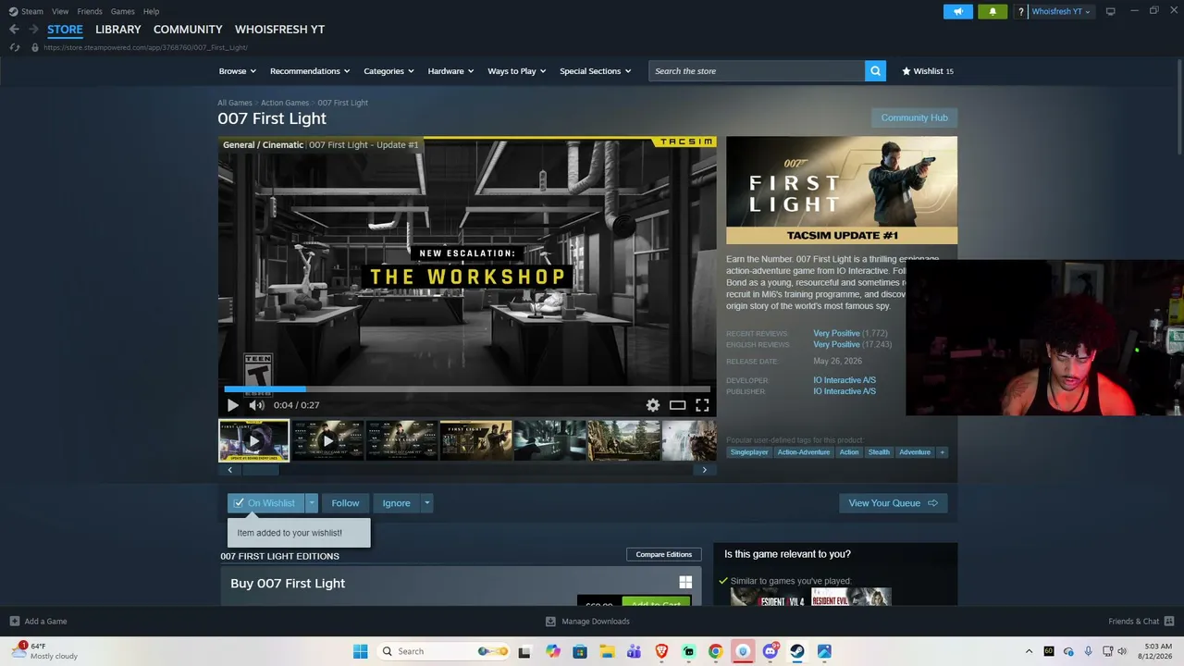
Task: Play the trailer video
Action: coord(232,405)
